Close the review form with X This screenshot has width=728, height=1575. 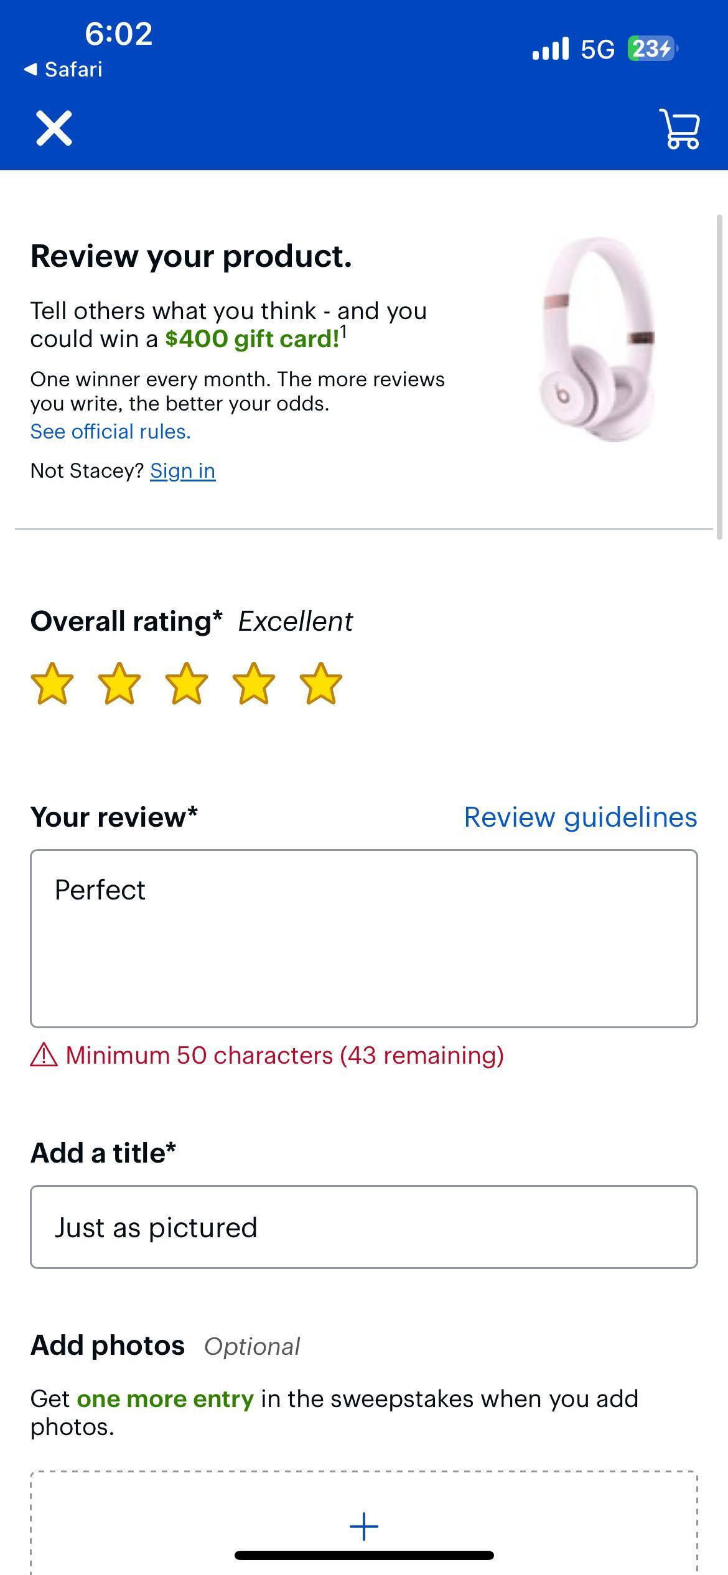54,129
